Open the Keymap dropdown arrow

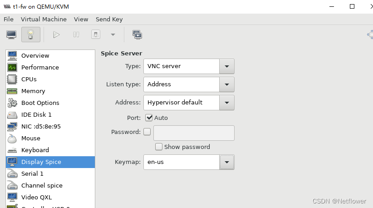click(227, 162)
